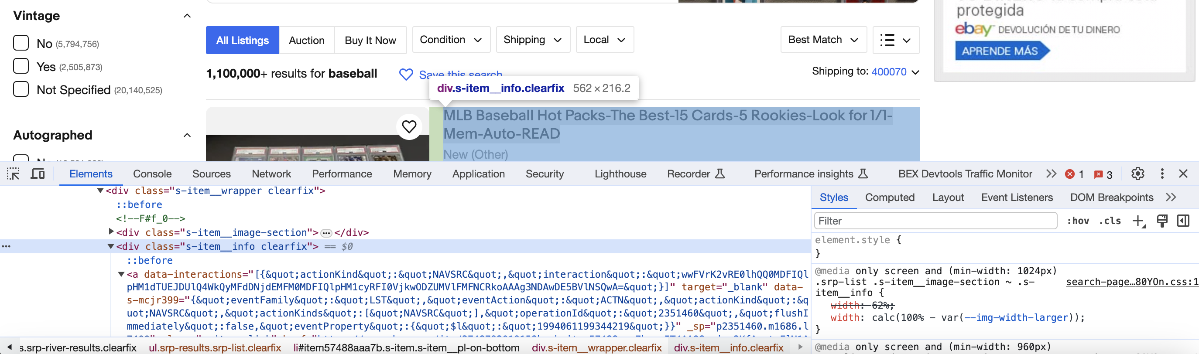Open the Event Listeners tab
This screenshot has width=1199, height=354.
coord(1017,197)
